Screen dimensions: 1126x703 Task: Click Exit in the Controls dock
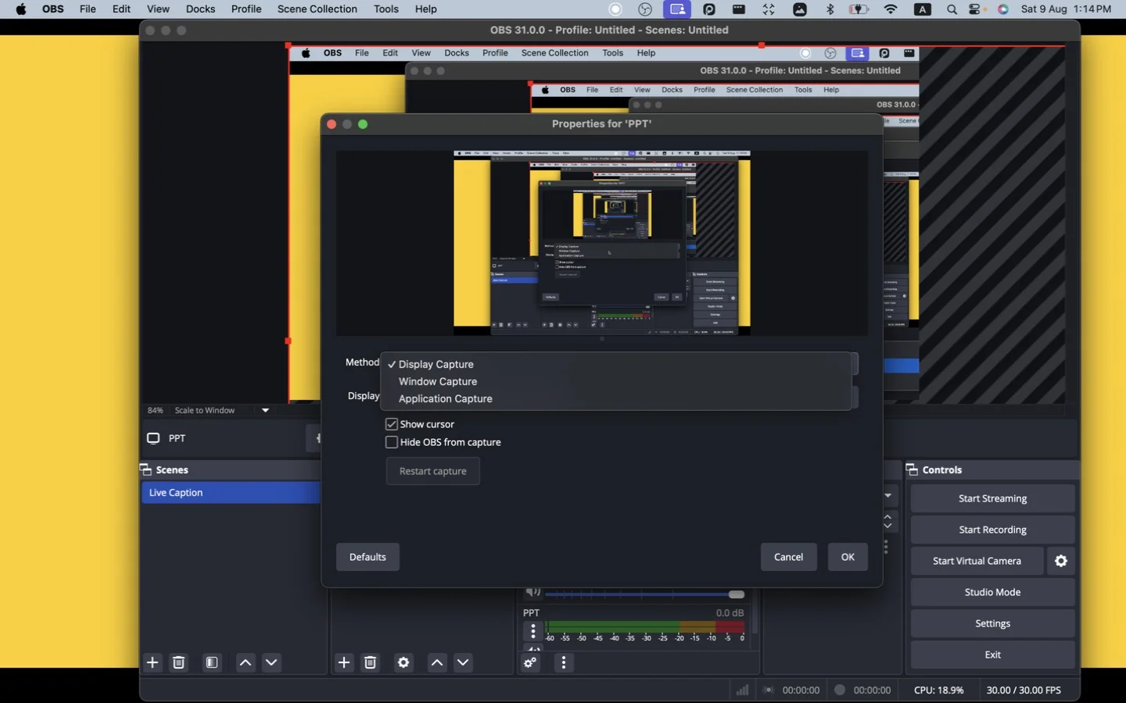[x=992, y=655]
